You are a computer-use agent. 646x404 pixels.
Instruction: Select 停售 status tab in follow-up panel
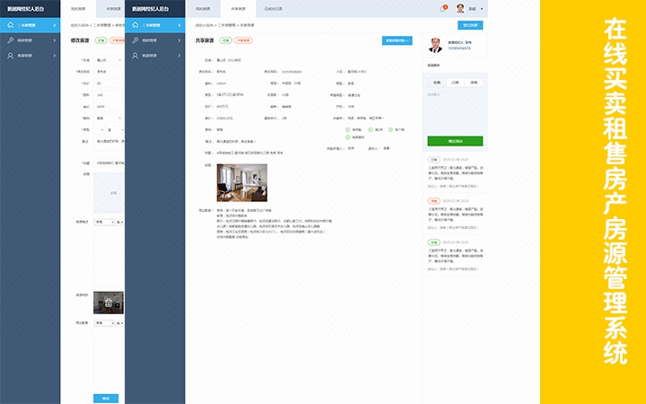click(x=474, y=83)
